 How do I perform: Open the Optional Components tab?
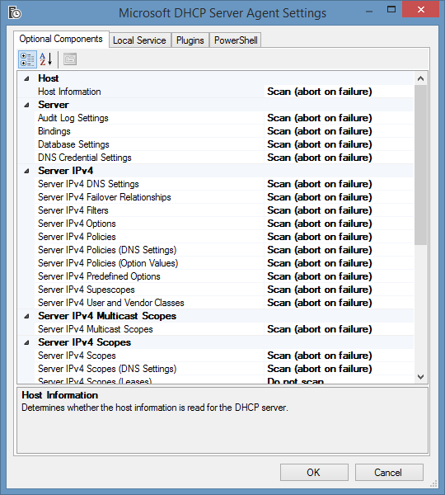61,39
